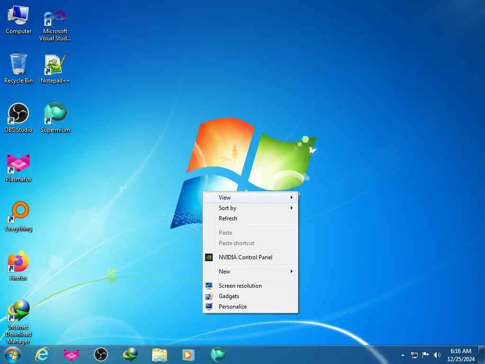Choose Personalize in the context menu
The image size is (485, 364).
[x=250, y=307]
